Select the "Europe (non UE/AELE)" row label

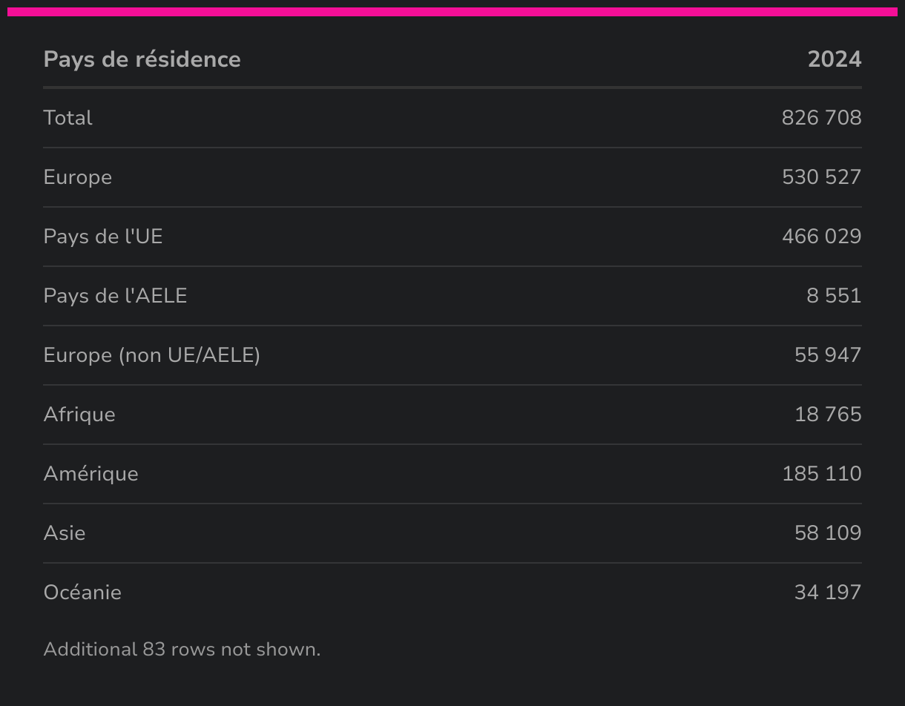(x=151, y=355)
